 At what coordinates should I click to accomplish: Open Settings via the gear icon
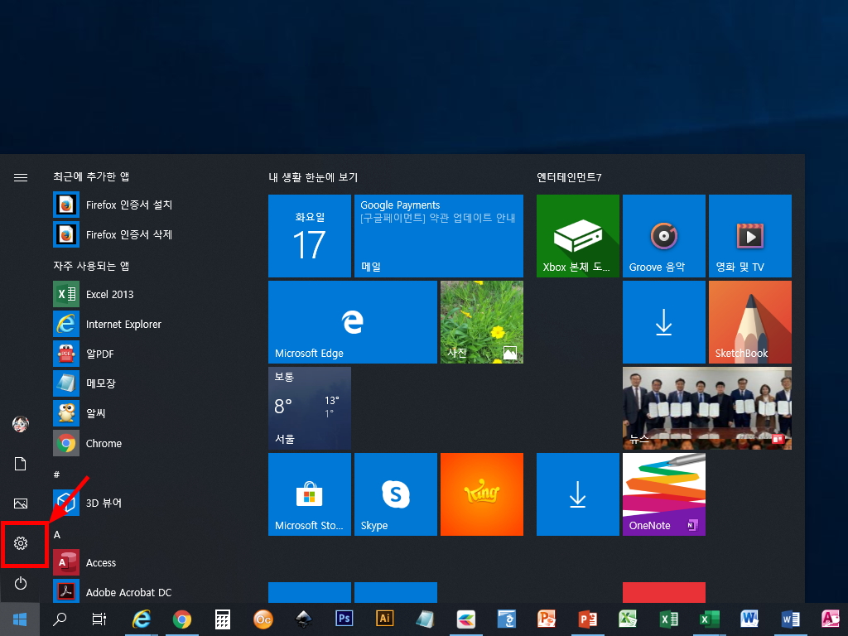tap(21, 543)
